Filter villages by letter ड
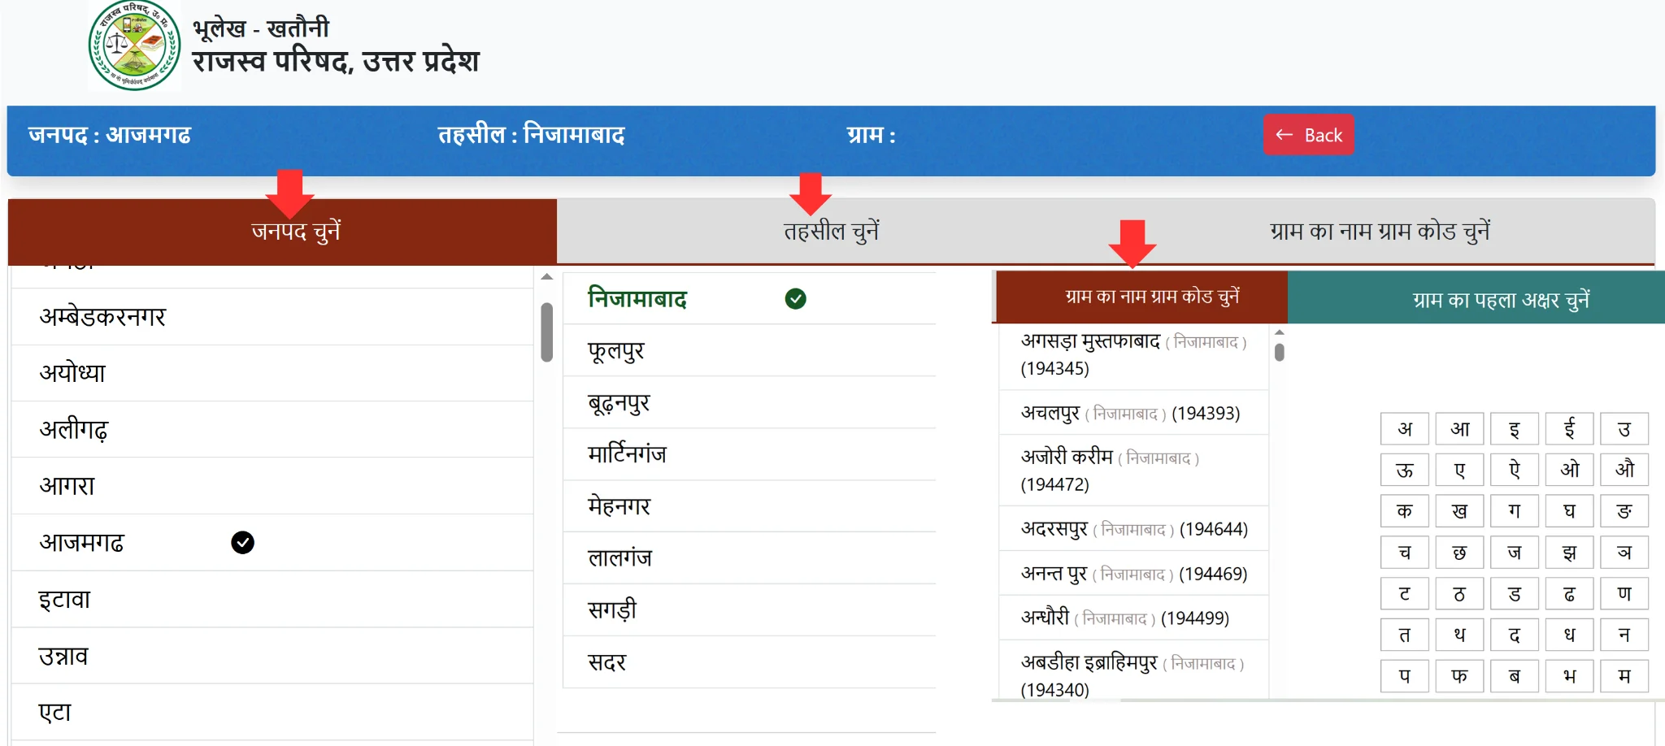Viewport: 1665px width, 746px height. (1515, 594)
